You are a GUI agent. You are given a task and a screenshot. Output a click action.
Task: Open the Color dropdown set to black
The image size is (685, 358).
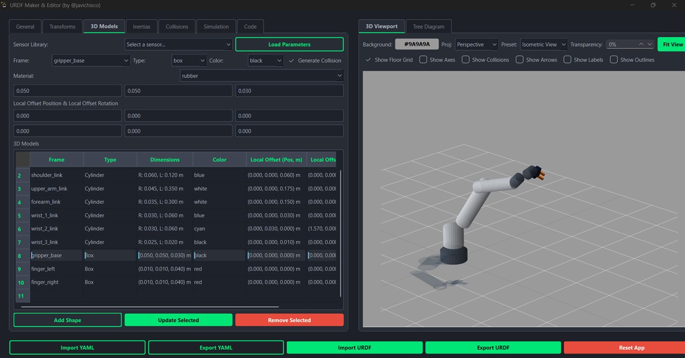click(265, 61)
